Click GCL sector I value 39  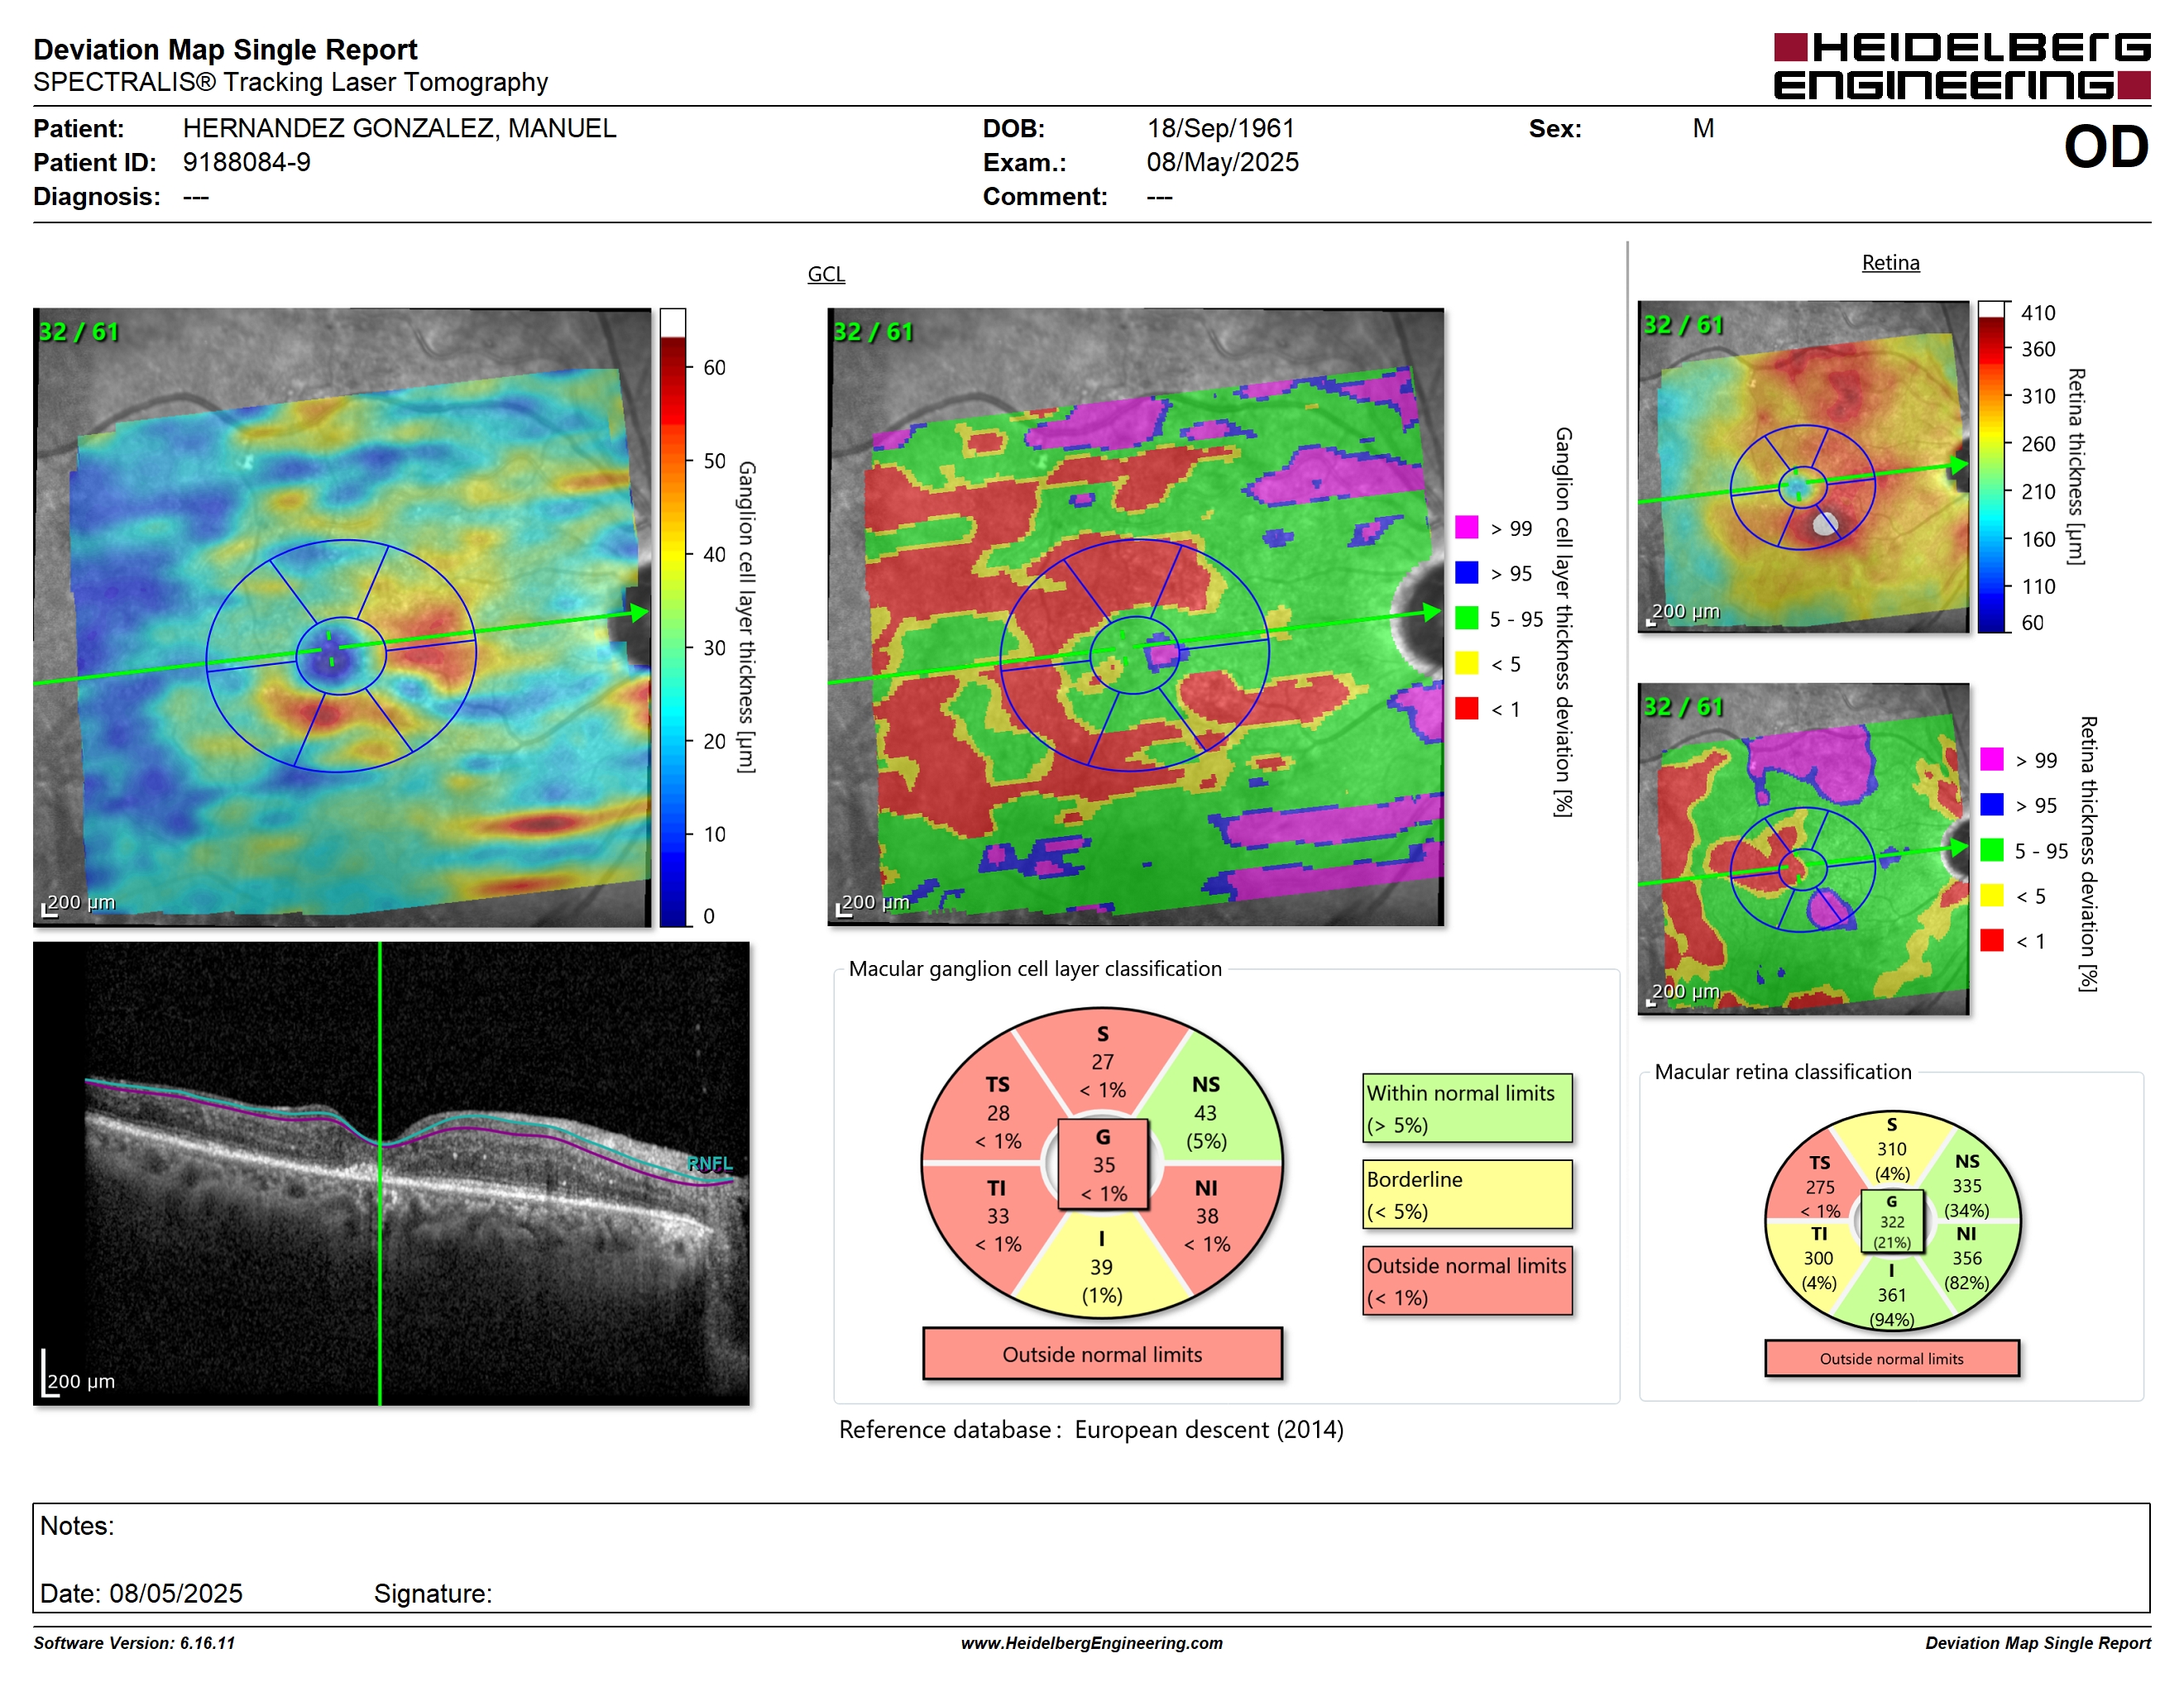click(x=1101, y=1267)
